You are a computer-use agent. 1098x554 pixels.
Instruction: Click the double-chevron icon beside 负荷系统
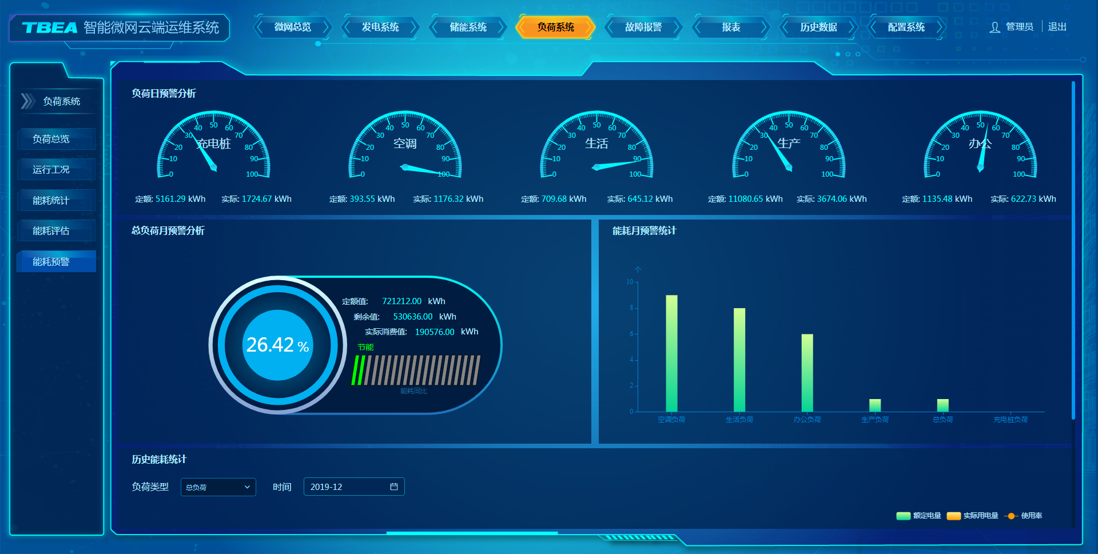[x=27, y=101]
